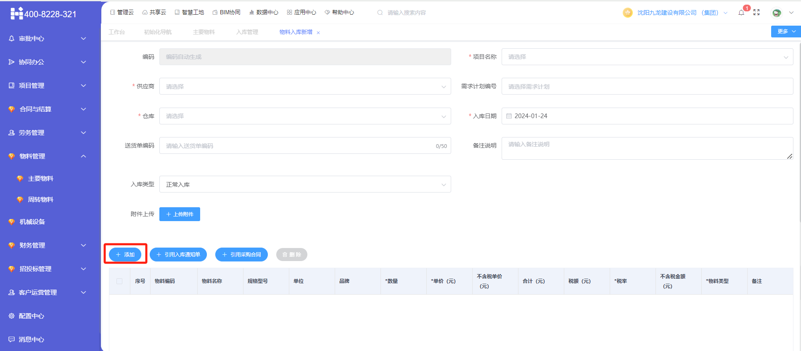Open the BIM协同 top menu
Image resolution: width=801 pixels, height=351 pixels.
pos(226,13)
